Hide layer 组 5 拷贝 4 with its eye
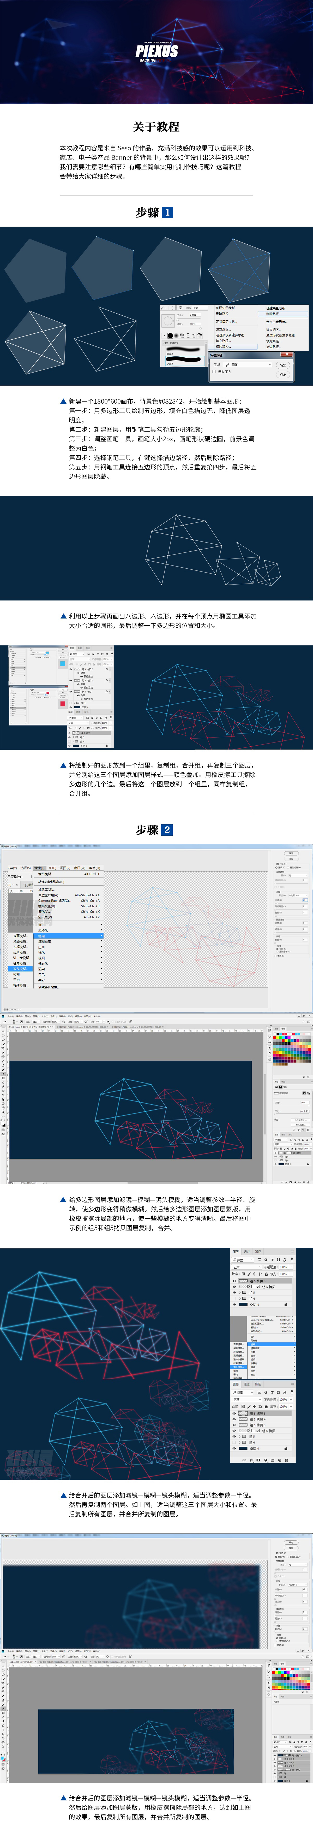The image size is (313, 1826). [x=234, y=1419]
